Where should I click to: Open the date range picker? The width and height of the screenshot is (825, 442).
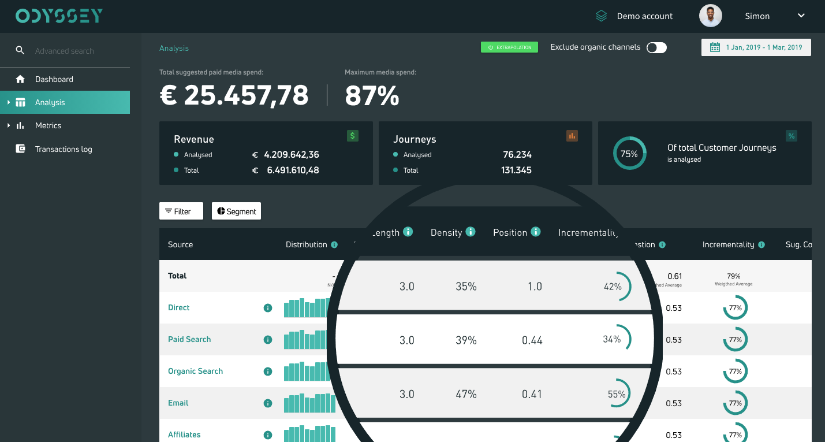point(756,47)
